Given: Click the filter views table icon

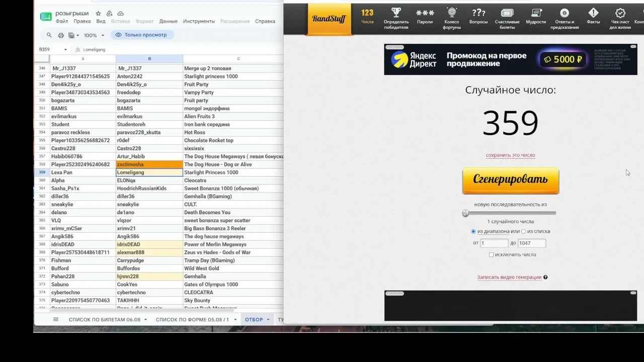Looking at the screenshot, I should click(x=71, y=35).
